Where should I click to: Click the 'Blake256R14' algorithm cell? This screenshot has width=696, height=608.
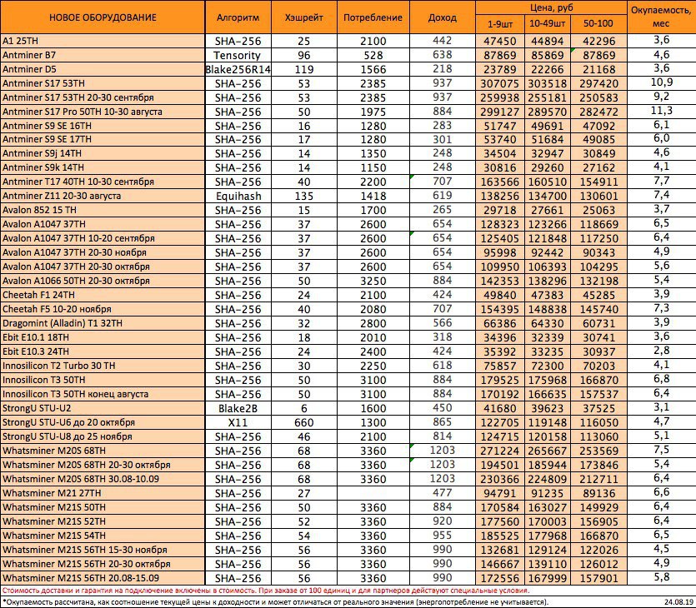(x=238, y=69)
